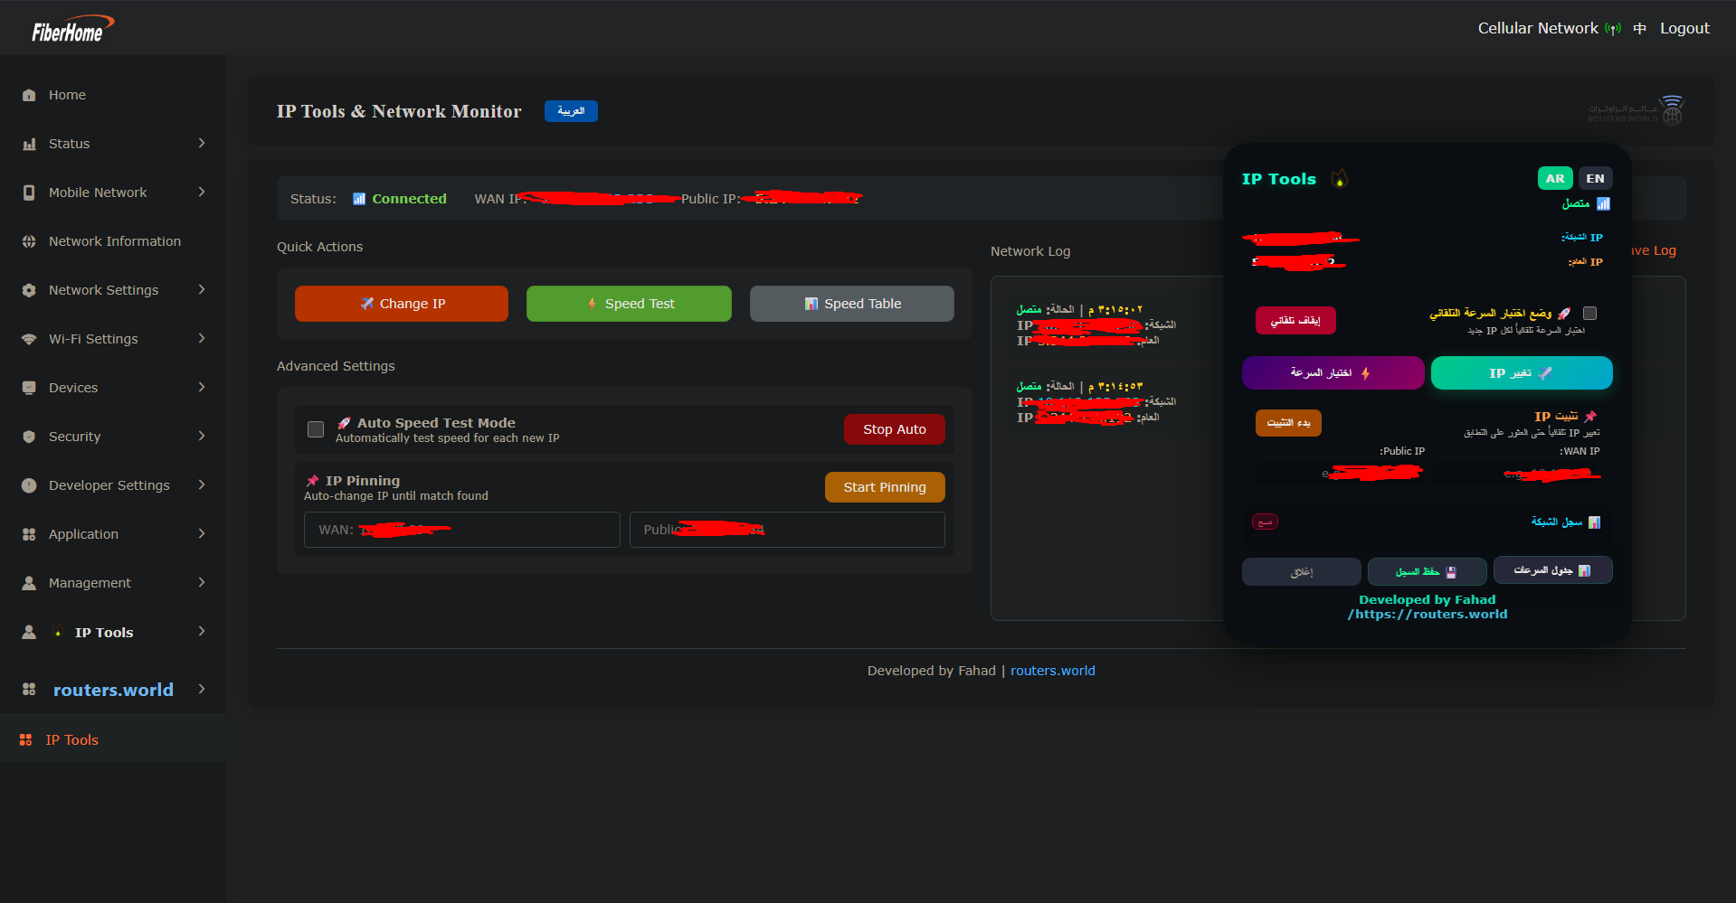Click the Home icon in sidebar
The width and height of the screenshot is (1736, 903).
click(x=29, y=95)
